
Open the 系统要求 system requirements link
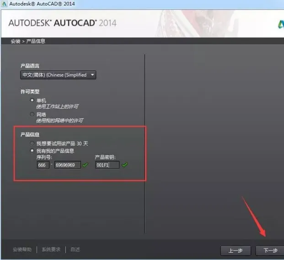(x=51, y=249)
